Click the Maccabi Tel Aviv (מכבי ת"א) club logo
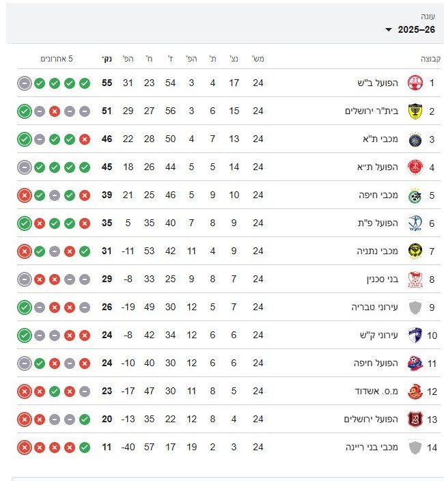This screenshot has width=444, height=481. tap(415, 139)
